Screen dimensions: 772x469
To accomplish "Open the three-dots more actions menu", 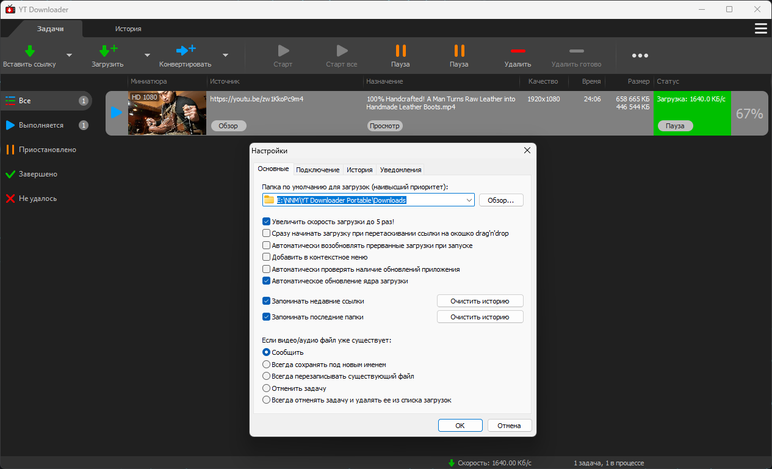I will click(x=640, y=56).
